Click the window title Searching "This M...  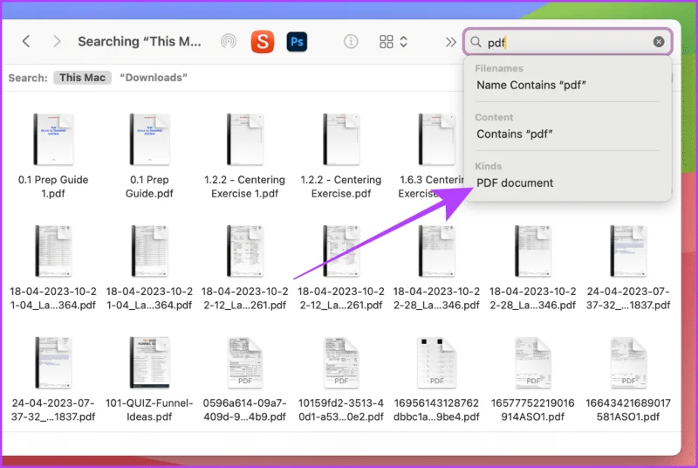pos(140,42)
